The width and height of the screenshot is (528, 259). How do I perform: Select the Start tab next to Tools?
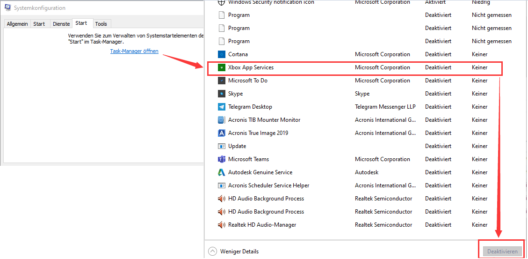81,23
